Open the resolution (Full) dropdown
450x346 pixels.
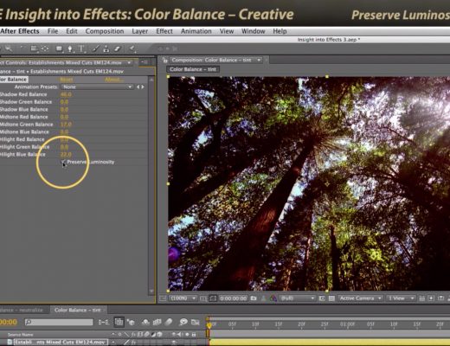298,298
